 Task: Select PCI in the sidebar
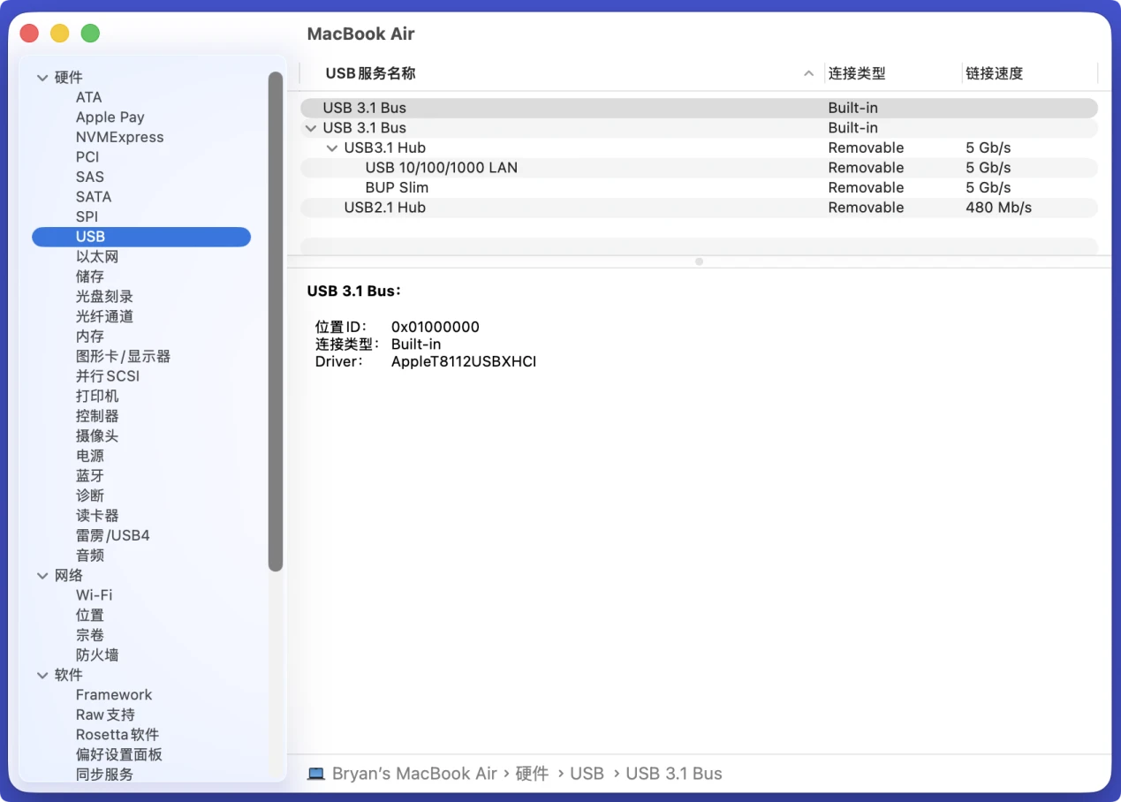pyautogui.click(x=87, y=157)
